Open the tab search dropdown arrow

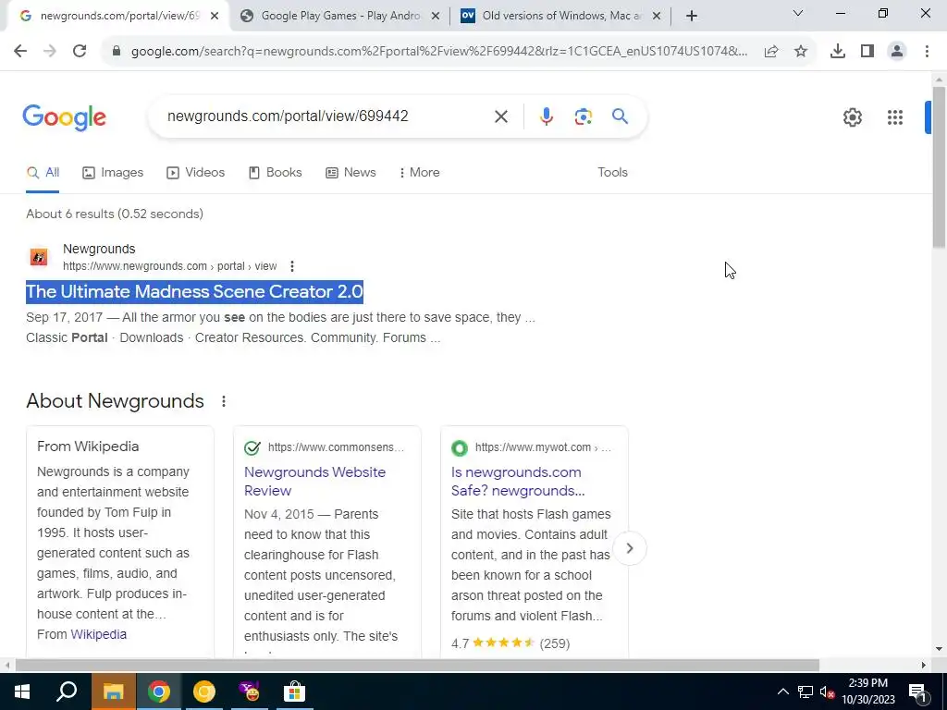point(798,13)
